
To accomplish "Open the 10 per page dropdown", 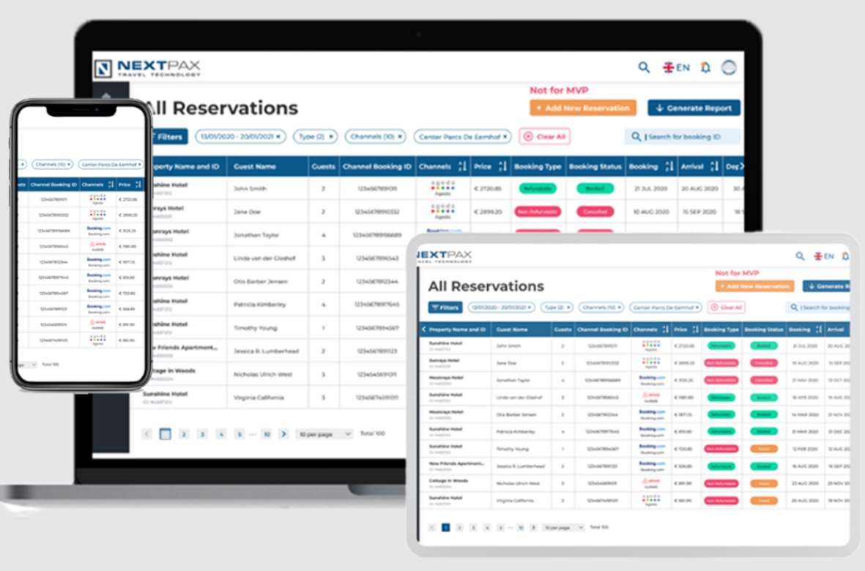I will 324,433.
